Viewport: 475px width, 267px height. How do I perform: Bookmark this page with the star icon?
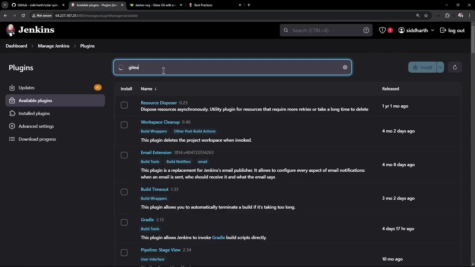click(x=426, y=16)
